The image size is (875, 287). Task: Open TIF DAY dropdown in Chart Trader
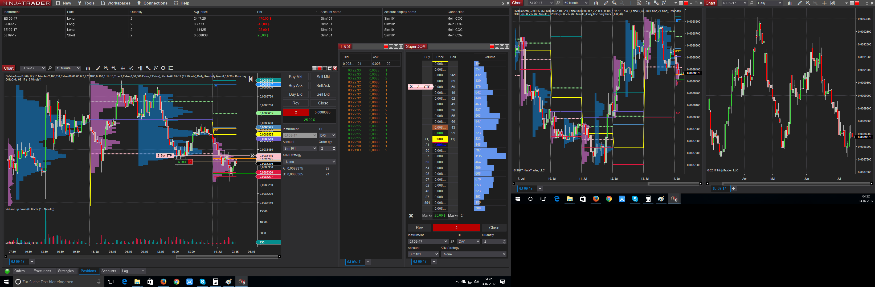[327, 136]
